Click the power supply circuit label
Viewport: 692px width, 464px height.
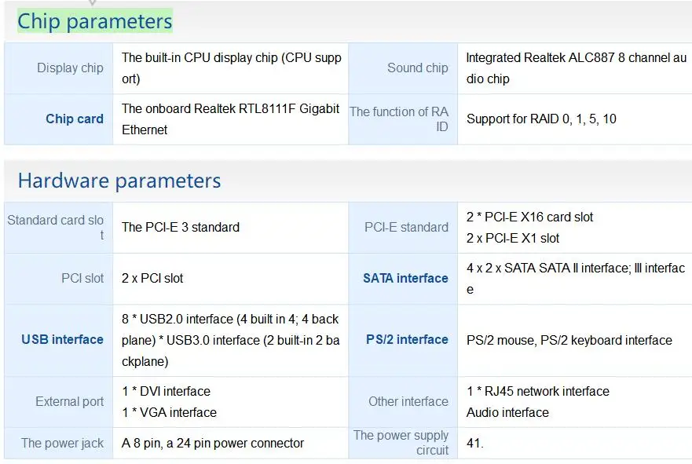click(x=401, y=443)
